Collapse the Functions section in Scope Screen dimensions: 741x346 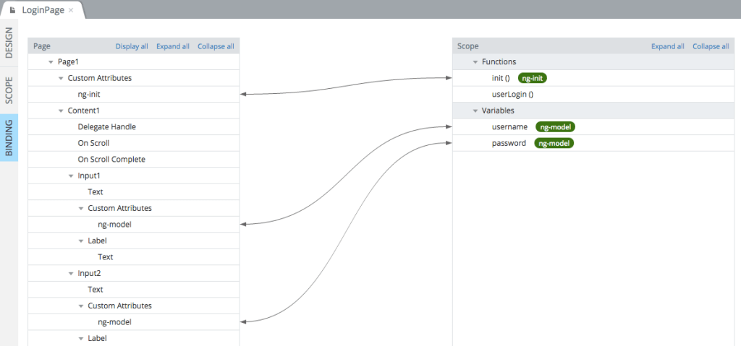click(475, 62)
